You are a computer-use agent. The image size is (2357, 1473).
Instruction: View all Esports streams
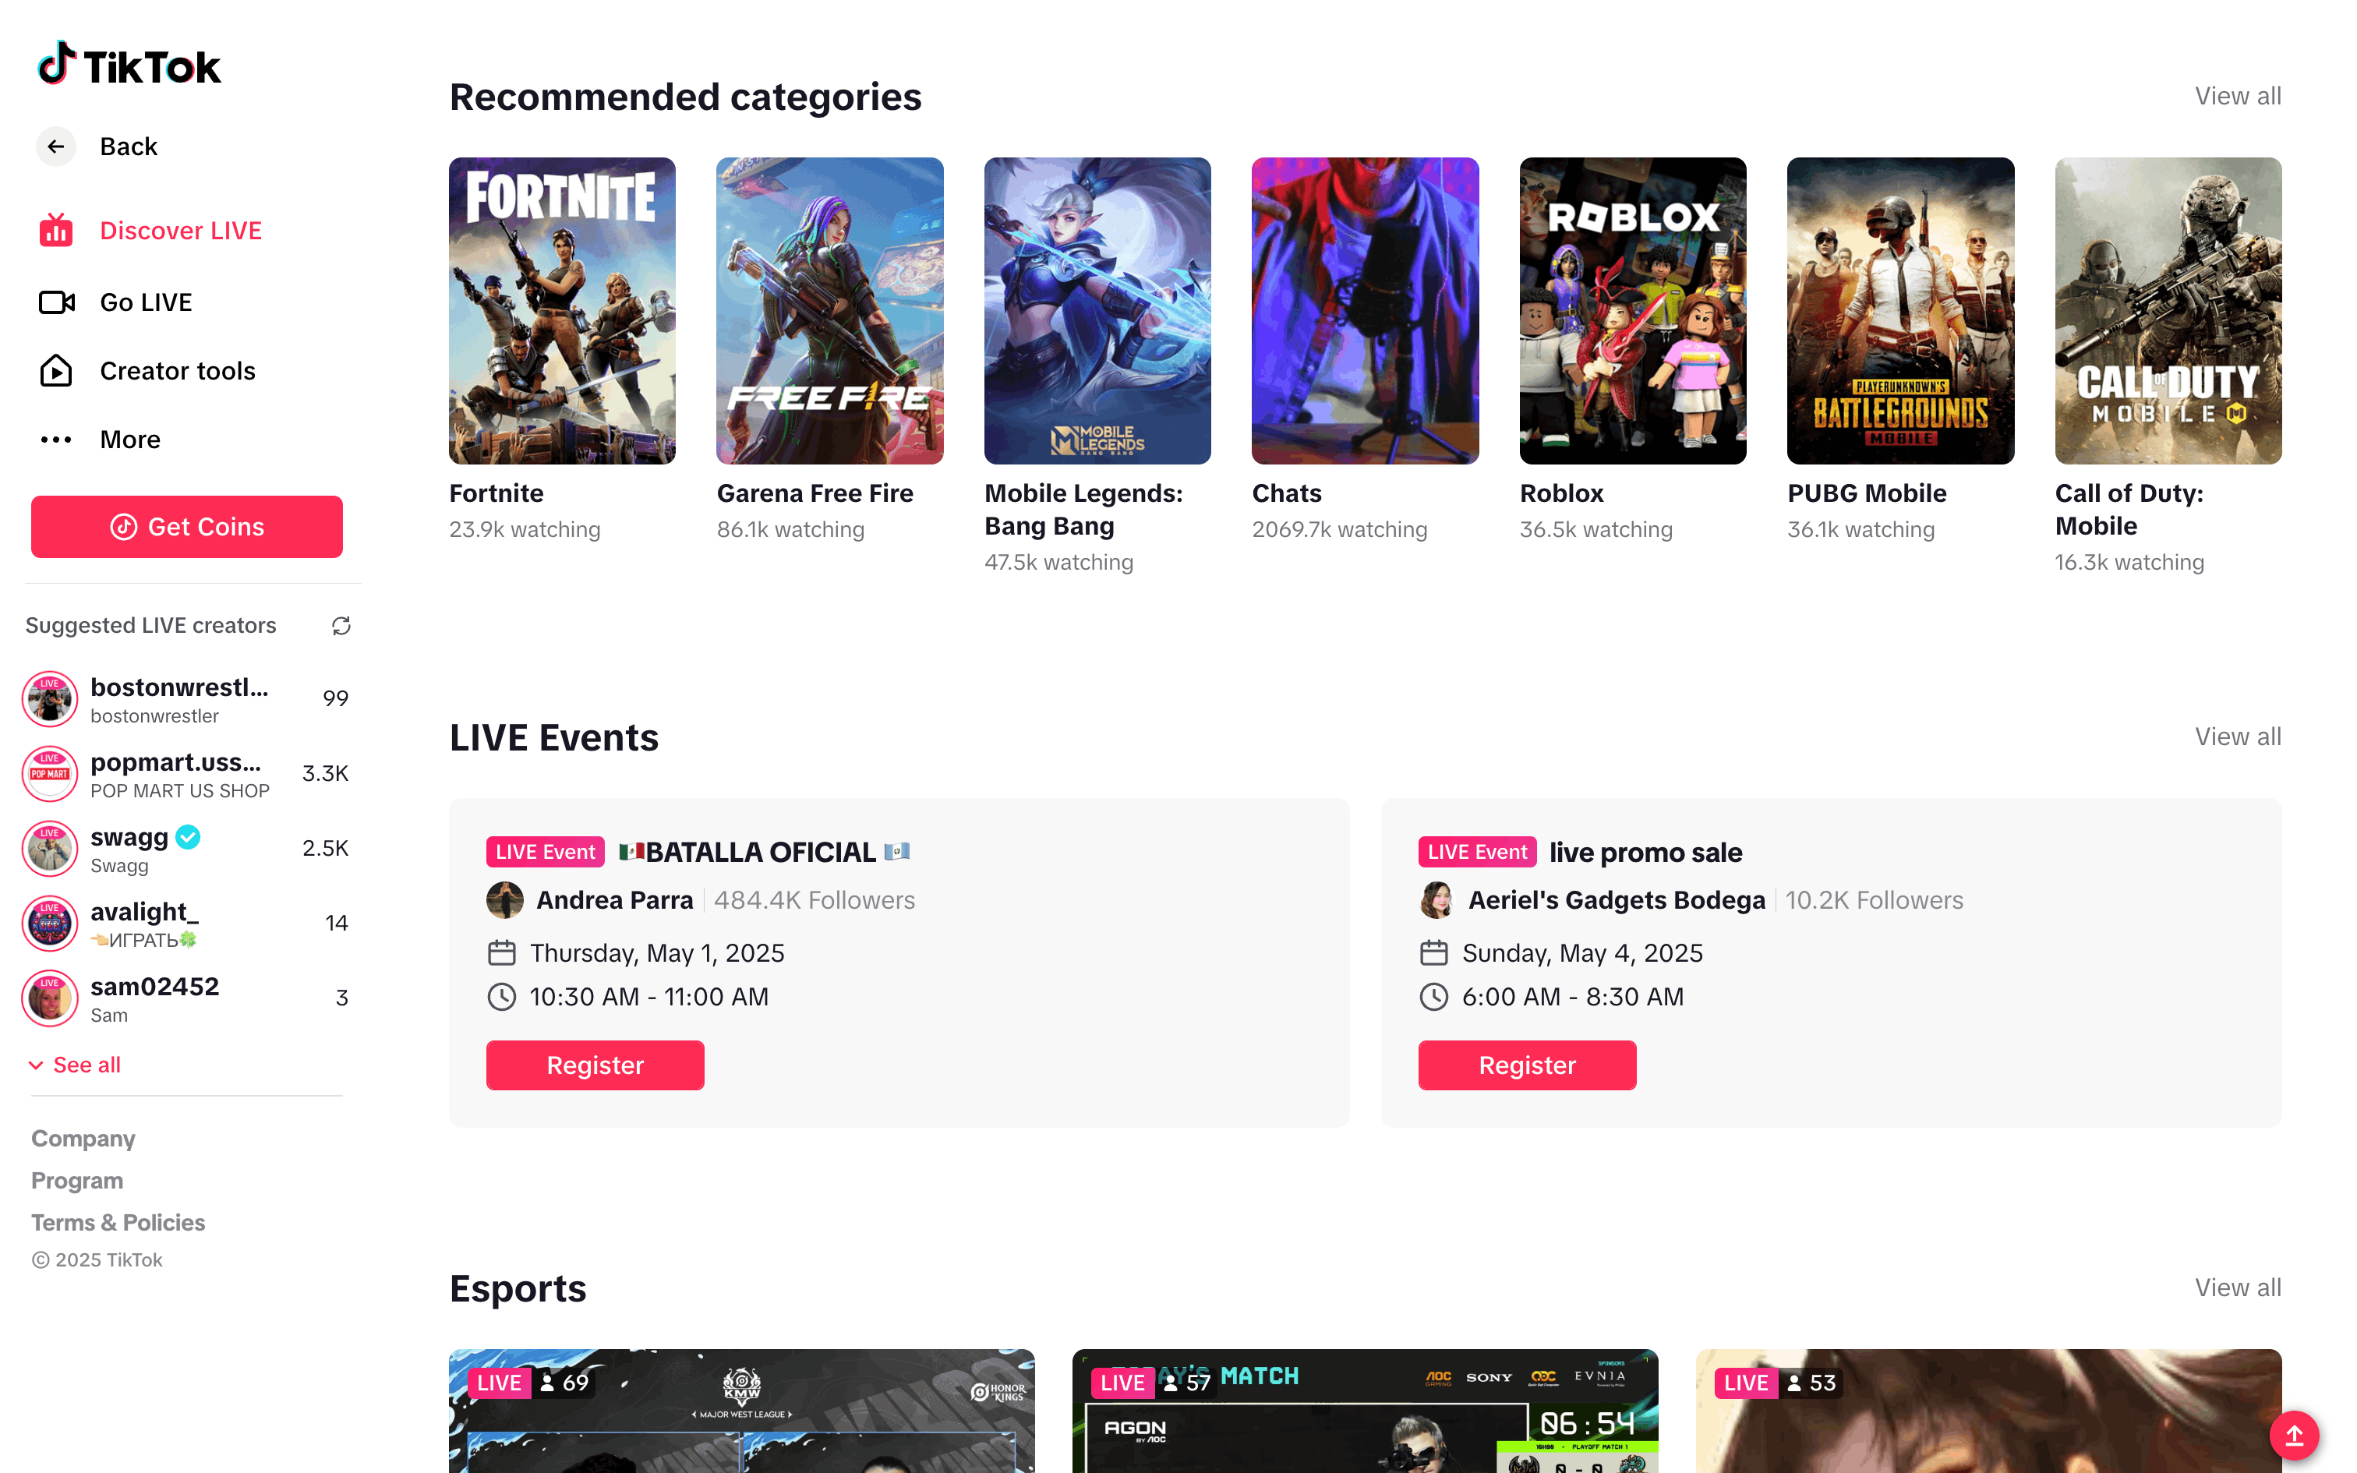pyautogui.click(x=2237, y=1288)
